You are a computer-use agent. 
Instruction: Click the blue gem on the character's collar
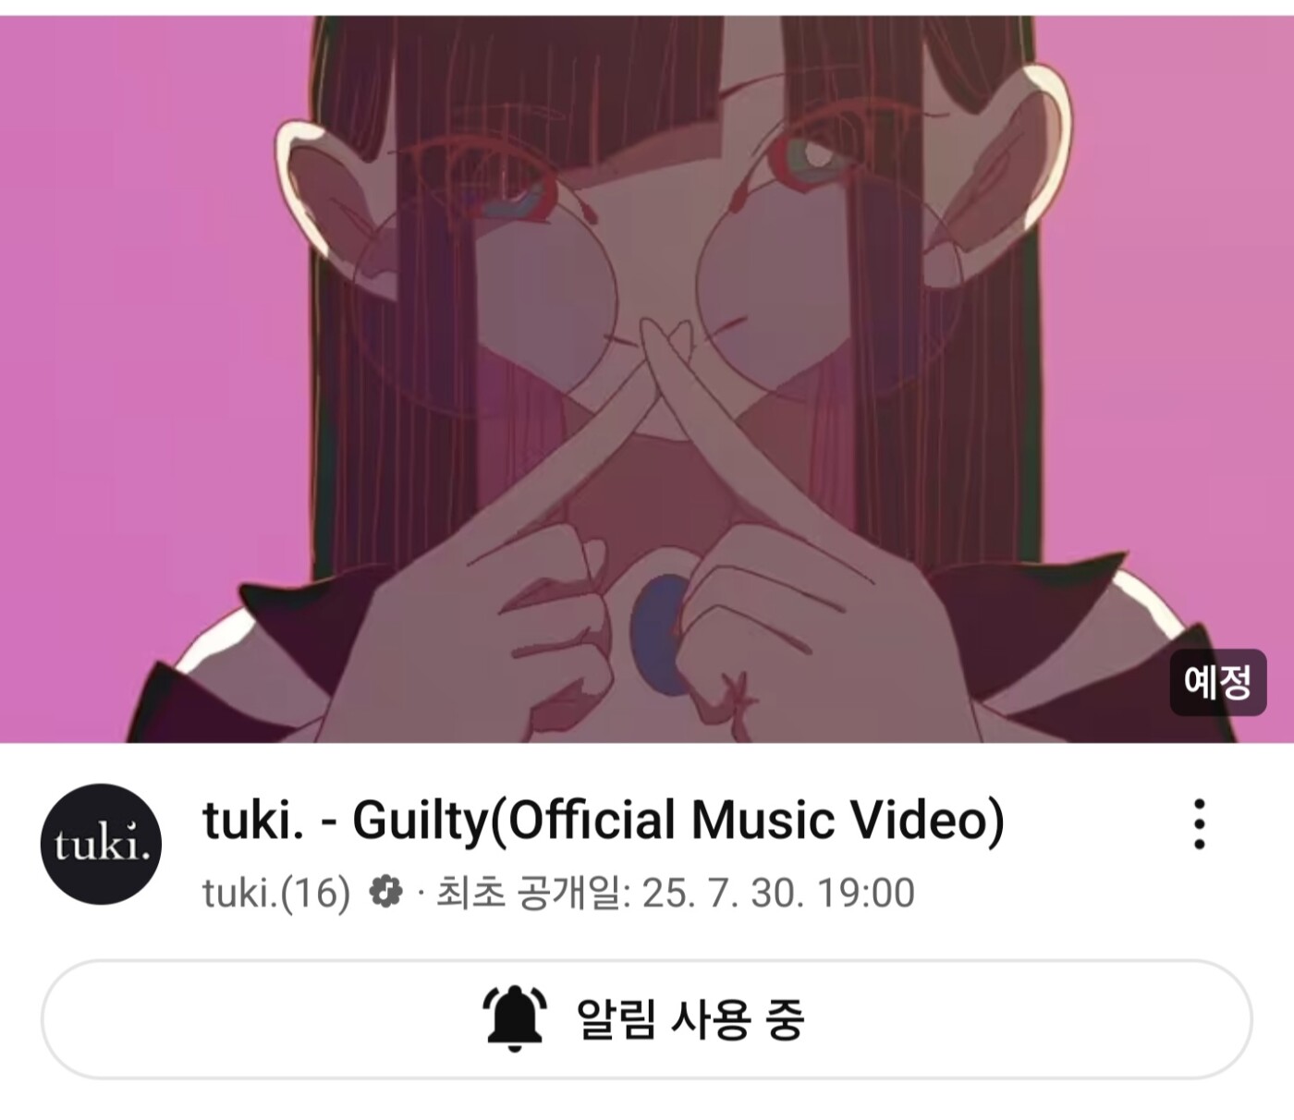(x=659, y=634)
